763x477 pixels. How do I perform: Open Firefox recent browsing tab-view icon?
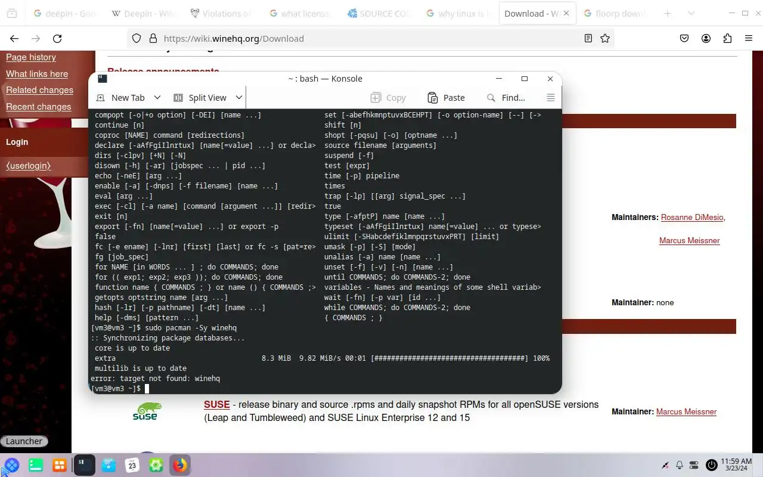coord(12,13)
